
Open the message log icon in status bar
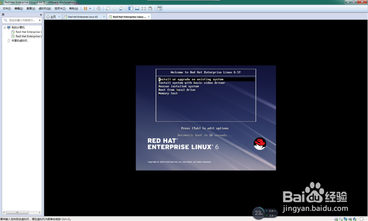tap(362, 219)
